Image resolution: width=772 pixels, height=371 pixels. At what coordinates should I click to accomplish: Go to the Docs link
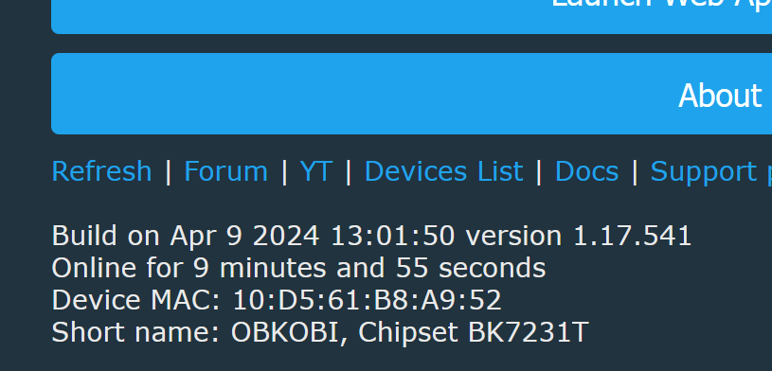(x=587, y=171)
